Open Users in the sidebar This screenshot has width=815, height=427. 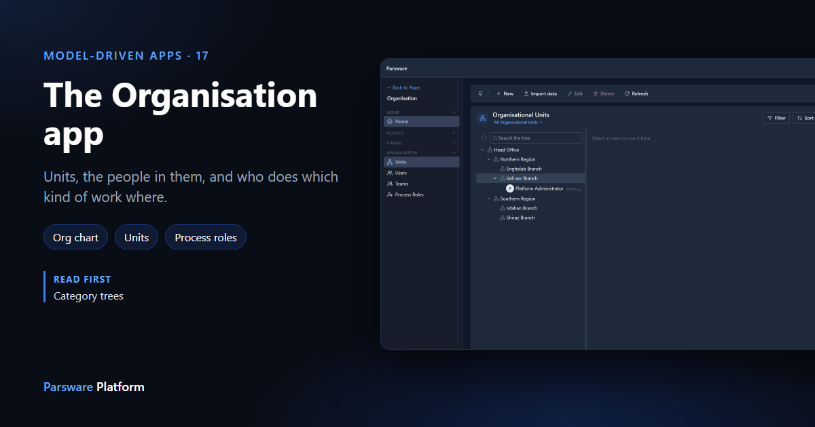pyautogui.click(x=422, y=173)
